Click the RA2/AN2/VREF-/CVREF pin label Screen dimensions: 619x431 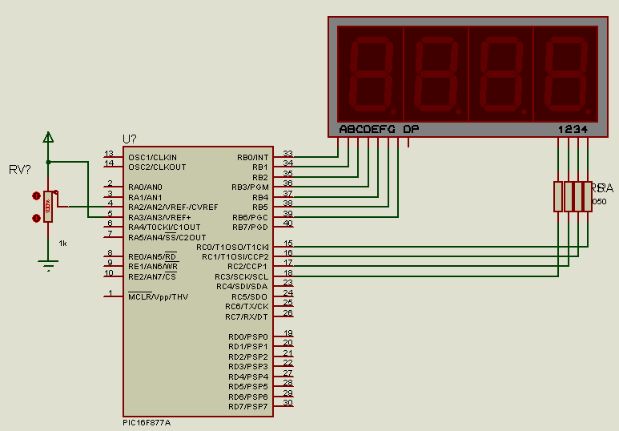[x=173, y=207]
